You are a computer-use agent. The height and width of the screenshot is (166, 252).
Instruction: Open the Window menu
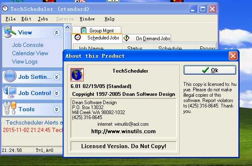pyautogui.click(x=87, y=19)
